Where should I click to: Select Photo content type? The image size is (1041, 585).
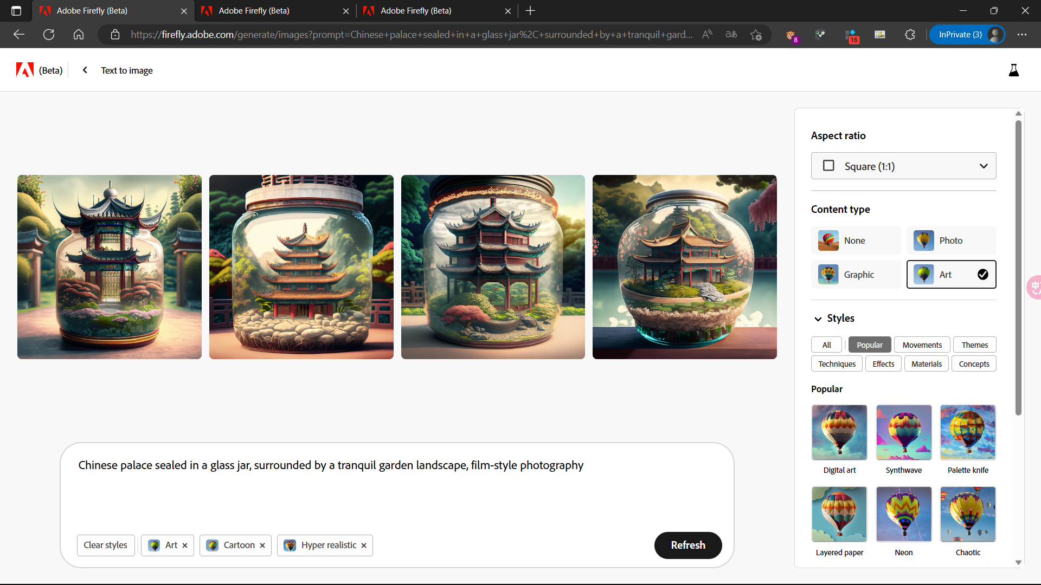[x=951, y=240]
